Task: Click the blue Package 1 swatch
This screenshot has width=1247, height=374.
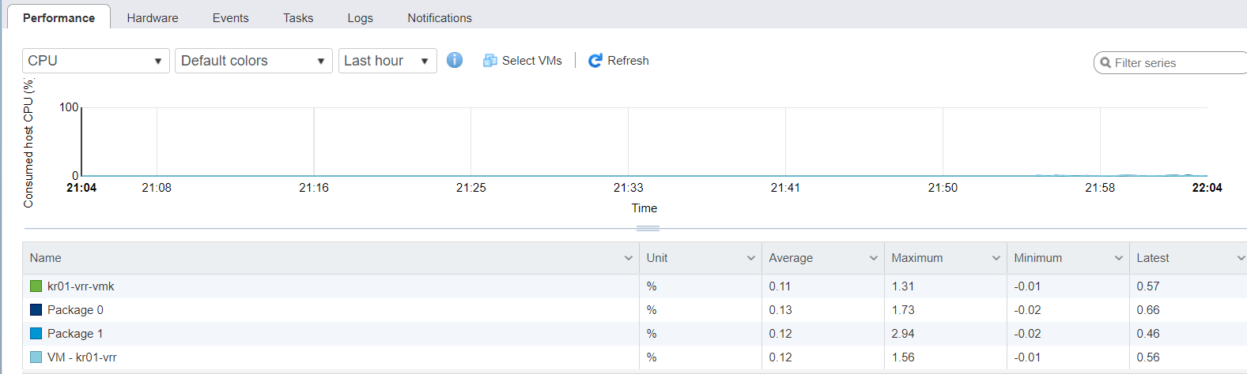Action: (36, 334)
